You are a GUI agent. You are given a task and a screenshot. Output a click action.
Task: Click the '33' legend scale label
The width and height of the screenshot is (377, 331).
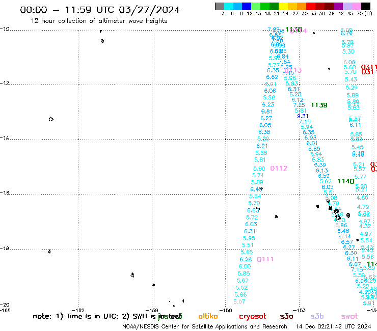313,13
